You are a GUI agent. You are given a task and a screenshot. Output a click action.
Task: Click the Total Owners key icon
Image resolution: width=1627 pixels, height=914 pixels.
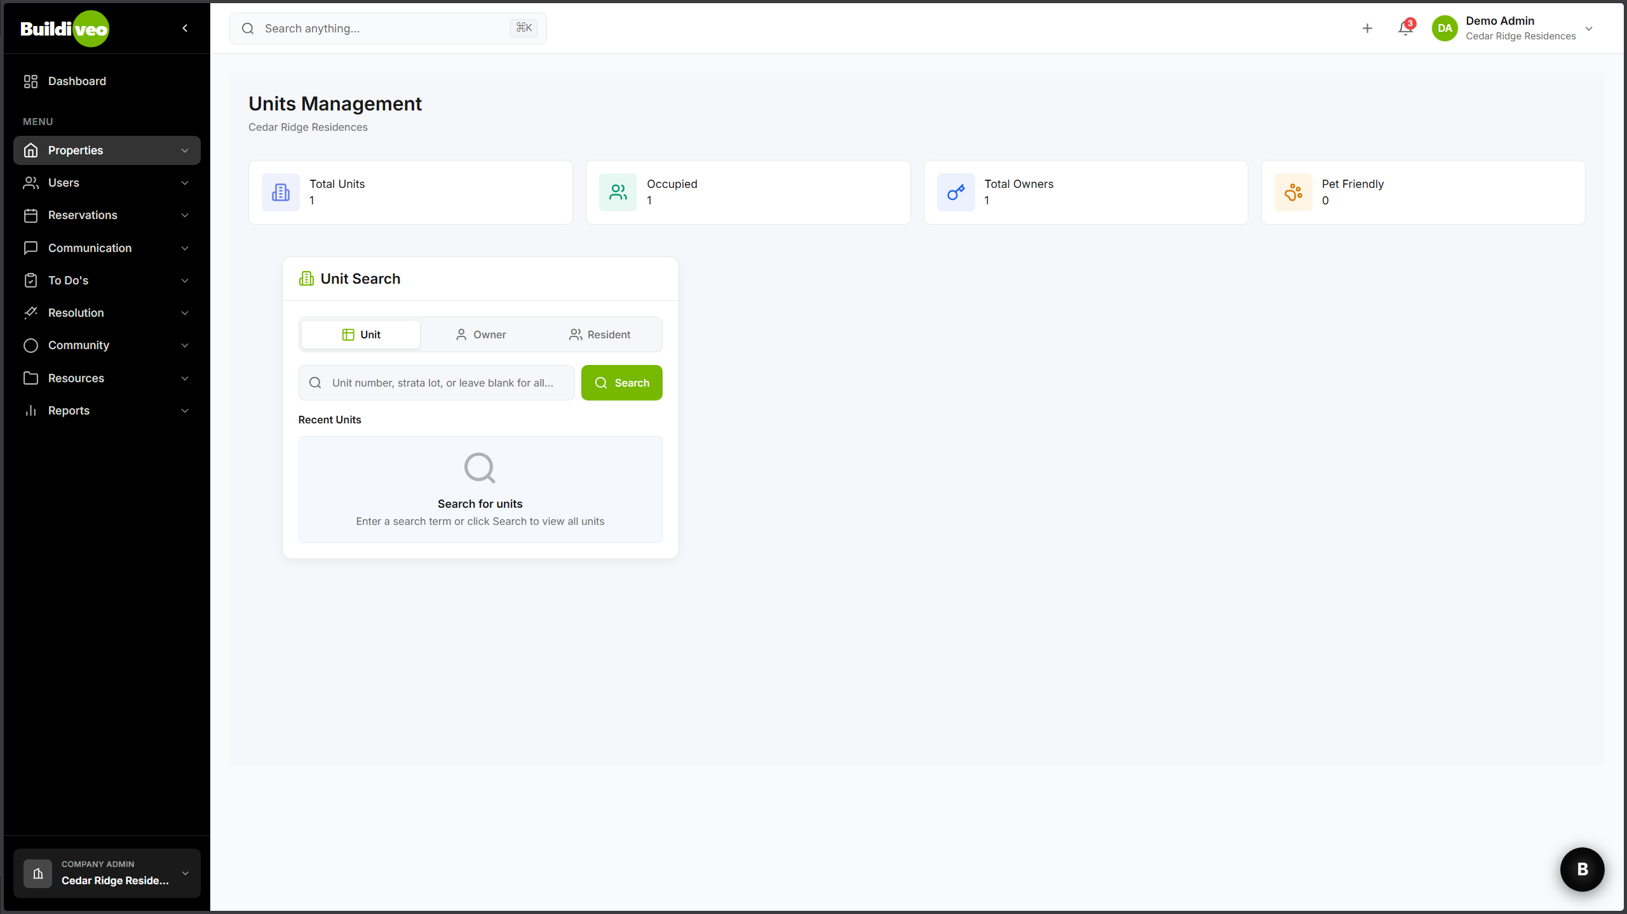(x=955, y=192)
